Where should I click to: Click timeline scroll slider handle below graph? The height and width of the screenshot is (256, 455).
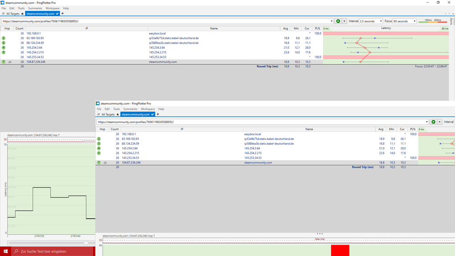click(86, 243)
